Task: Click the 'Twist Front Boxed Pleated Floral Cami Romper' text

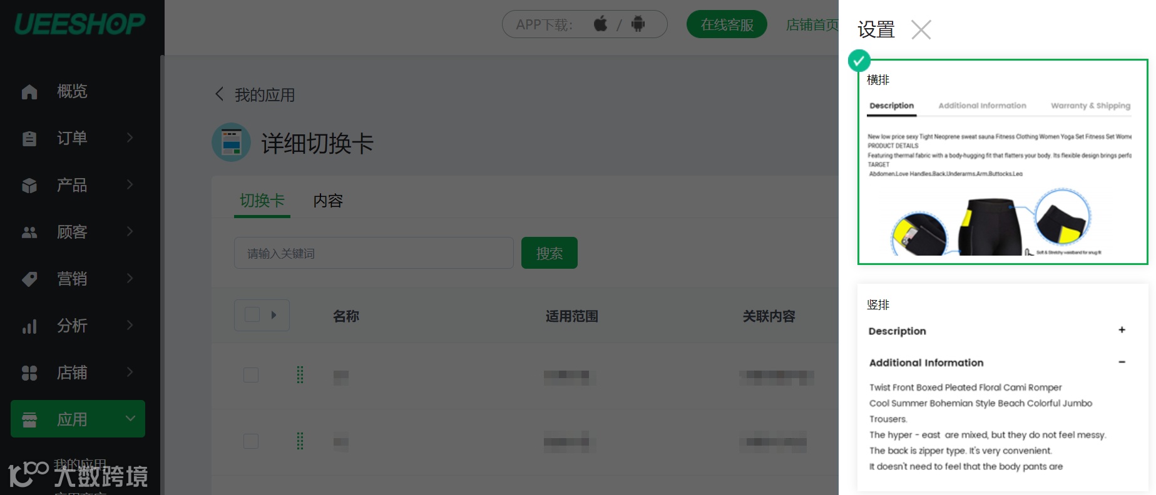Action: coord(965,387)
